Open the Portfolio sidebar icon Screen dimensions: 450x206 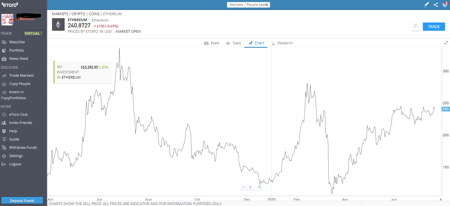pos(14,50)
